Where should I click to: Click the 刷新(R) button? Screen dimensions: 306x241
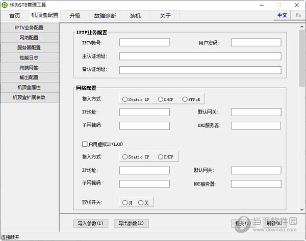pos(274,223)
